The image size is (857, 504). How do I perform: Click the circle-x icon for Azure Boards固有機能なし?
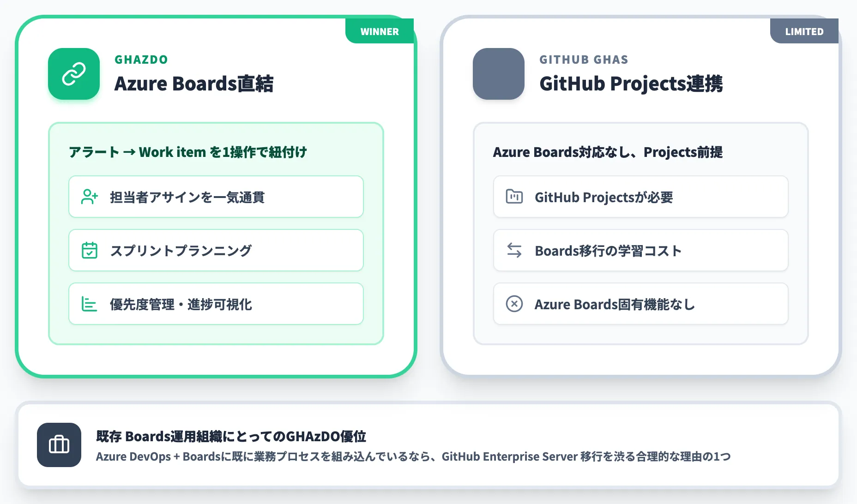tap(514, 304)
